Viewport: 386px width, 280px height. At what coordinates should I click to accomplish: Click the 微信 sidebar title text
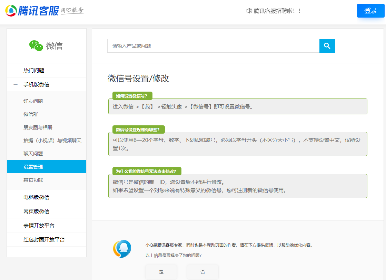coord(54,46)
